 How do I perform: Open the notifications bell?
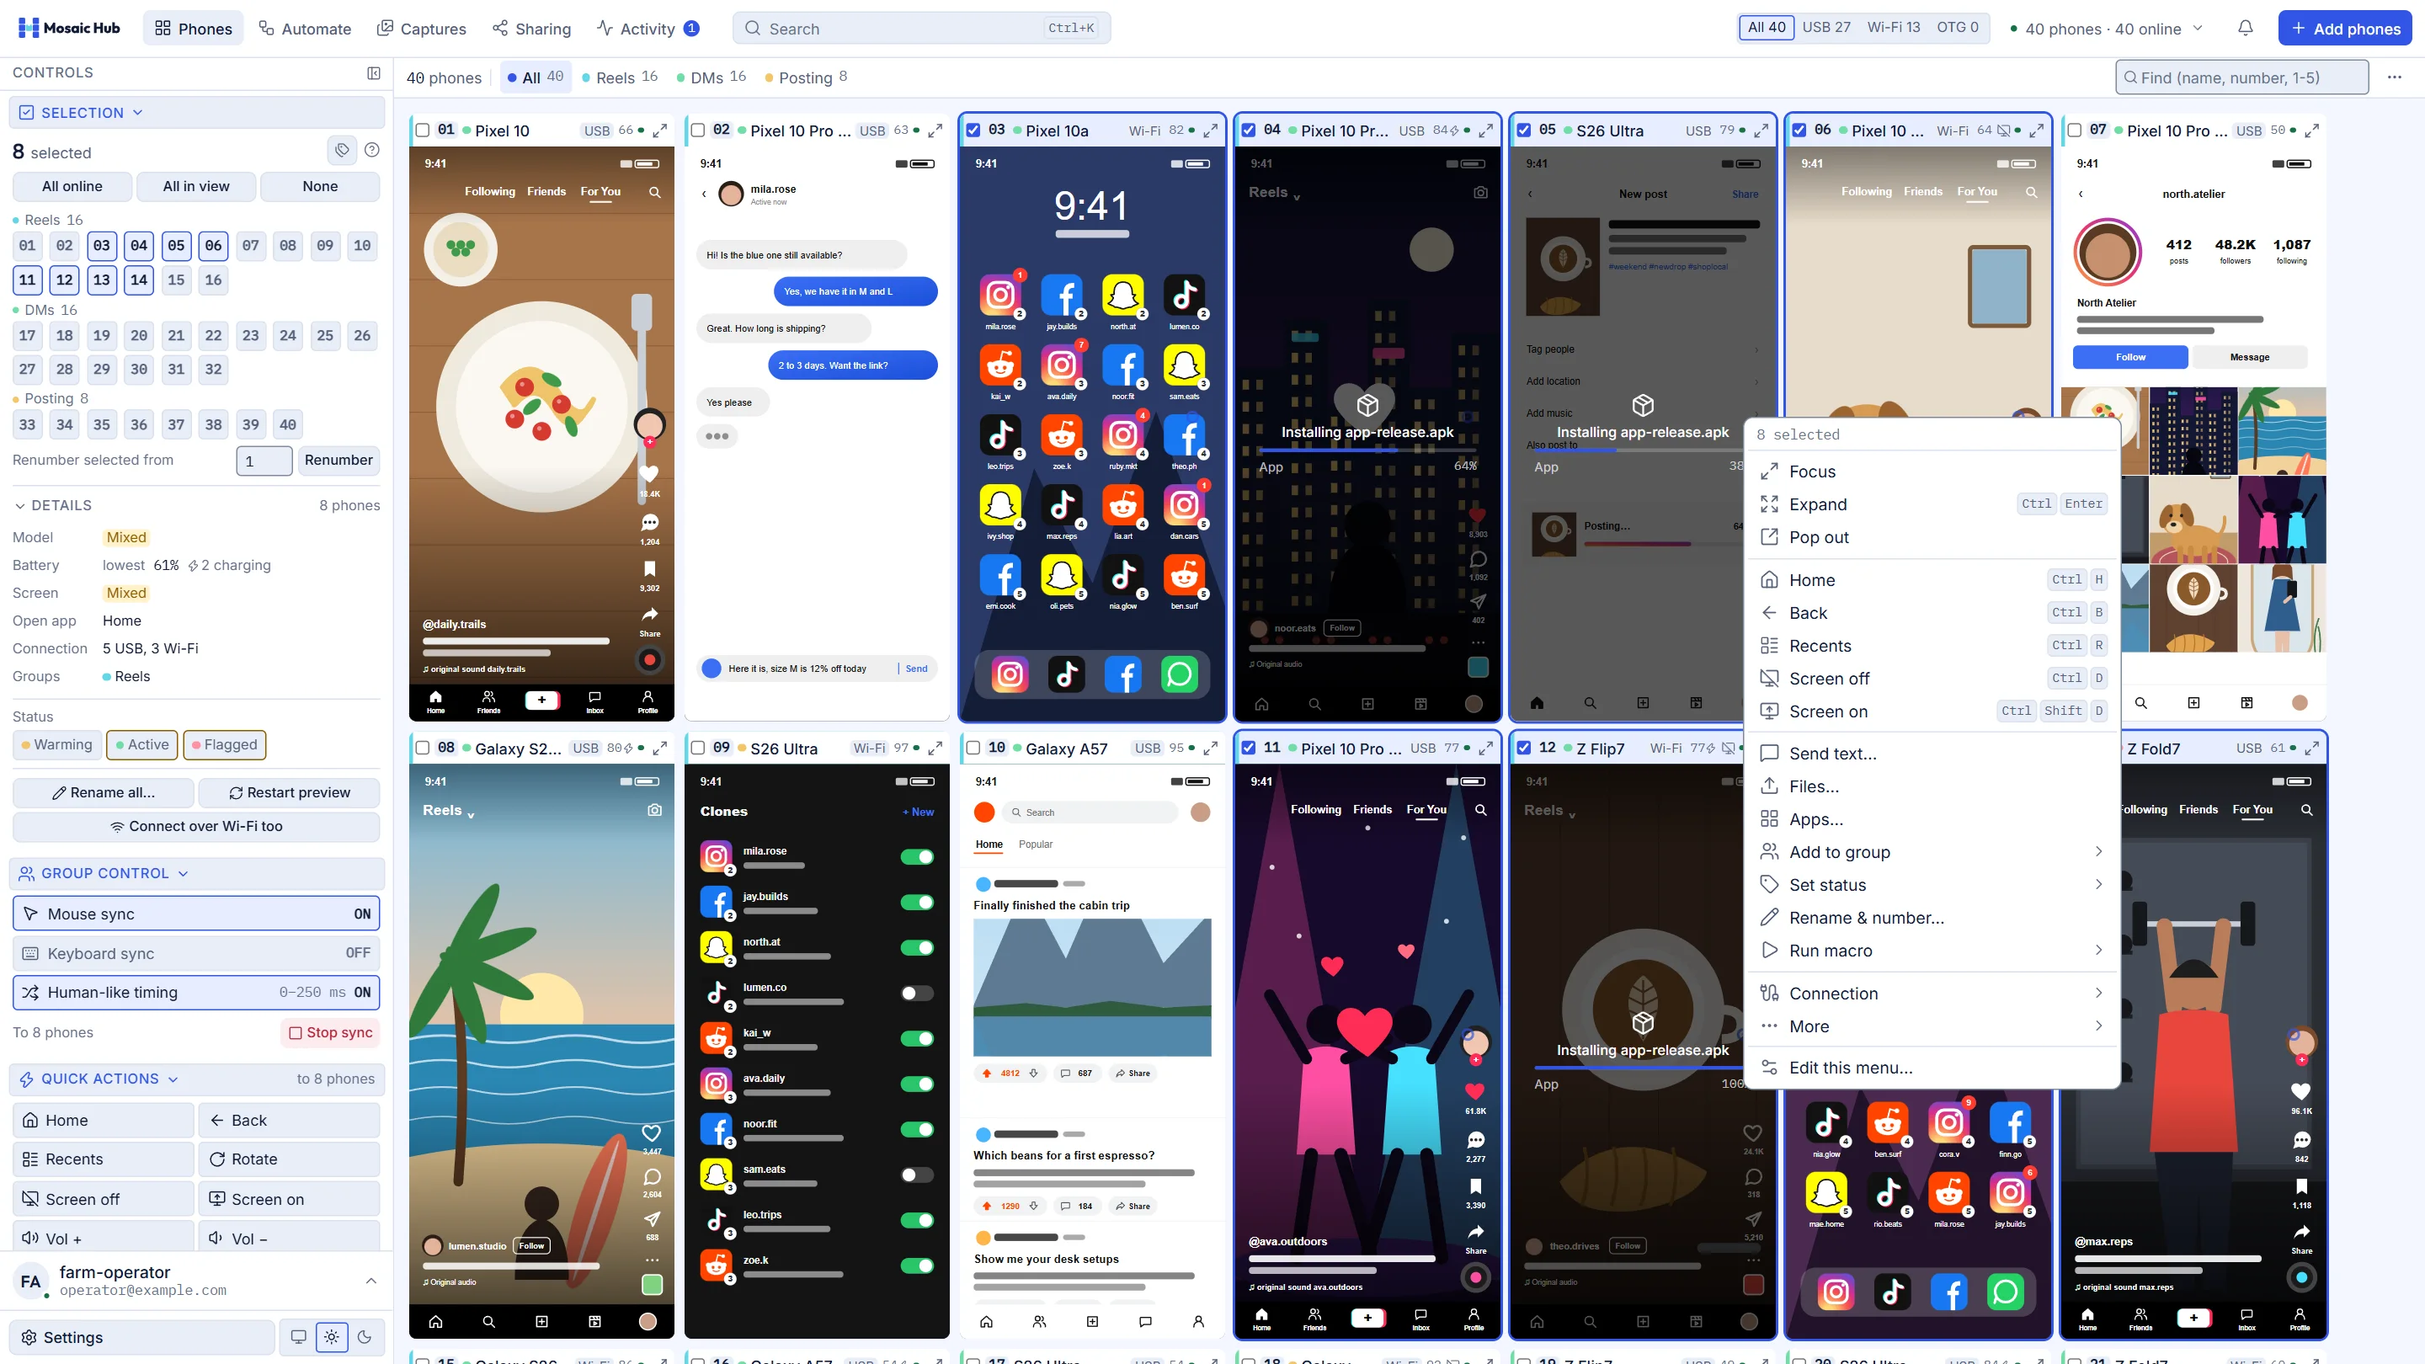[2244, 29]
